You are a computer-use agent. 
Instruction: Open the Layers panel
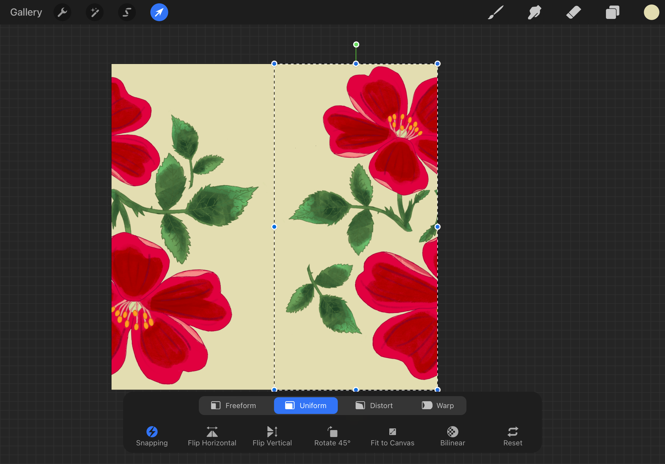[612, 13]
